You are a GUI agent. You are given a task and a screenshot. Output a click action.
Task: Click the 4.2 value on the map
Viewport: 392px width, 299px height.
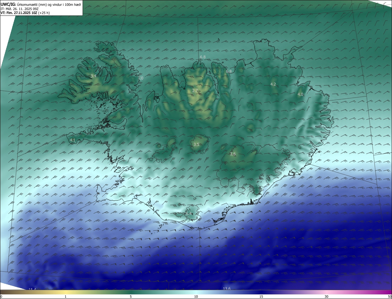(x=273, y=84)
